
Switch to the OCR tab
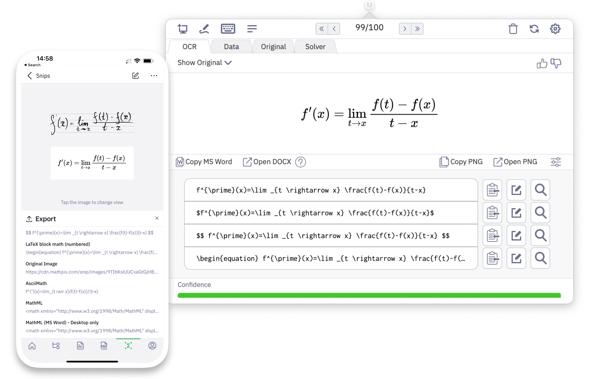tap(190, 46)
